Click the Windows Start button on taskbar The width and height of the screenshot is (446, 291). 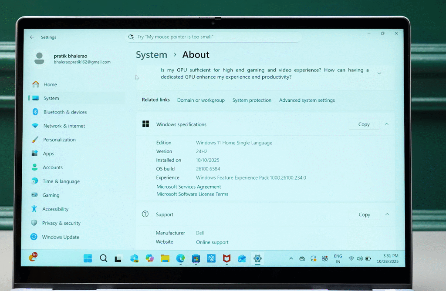coord(88,258)
